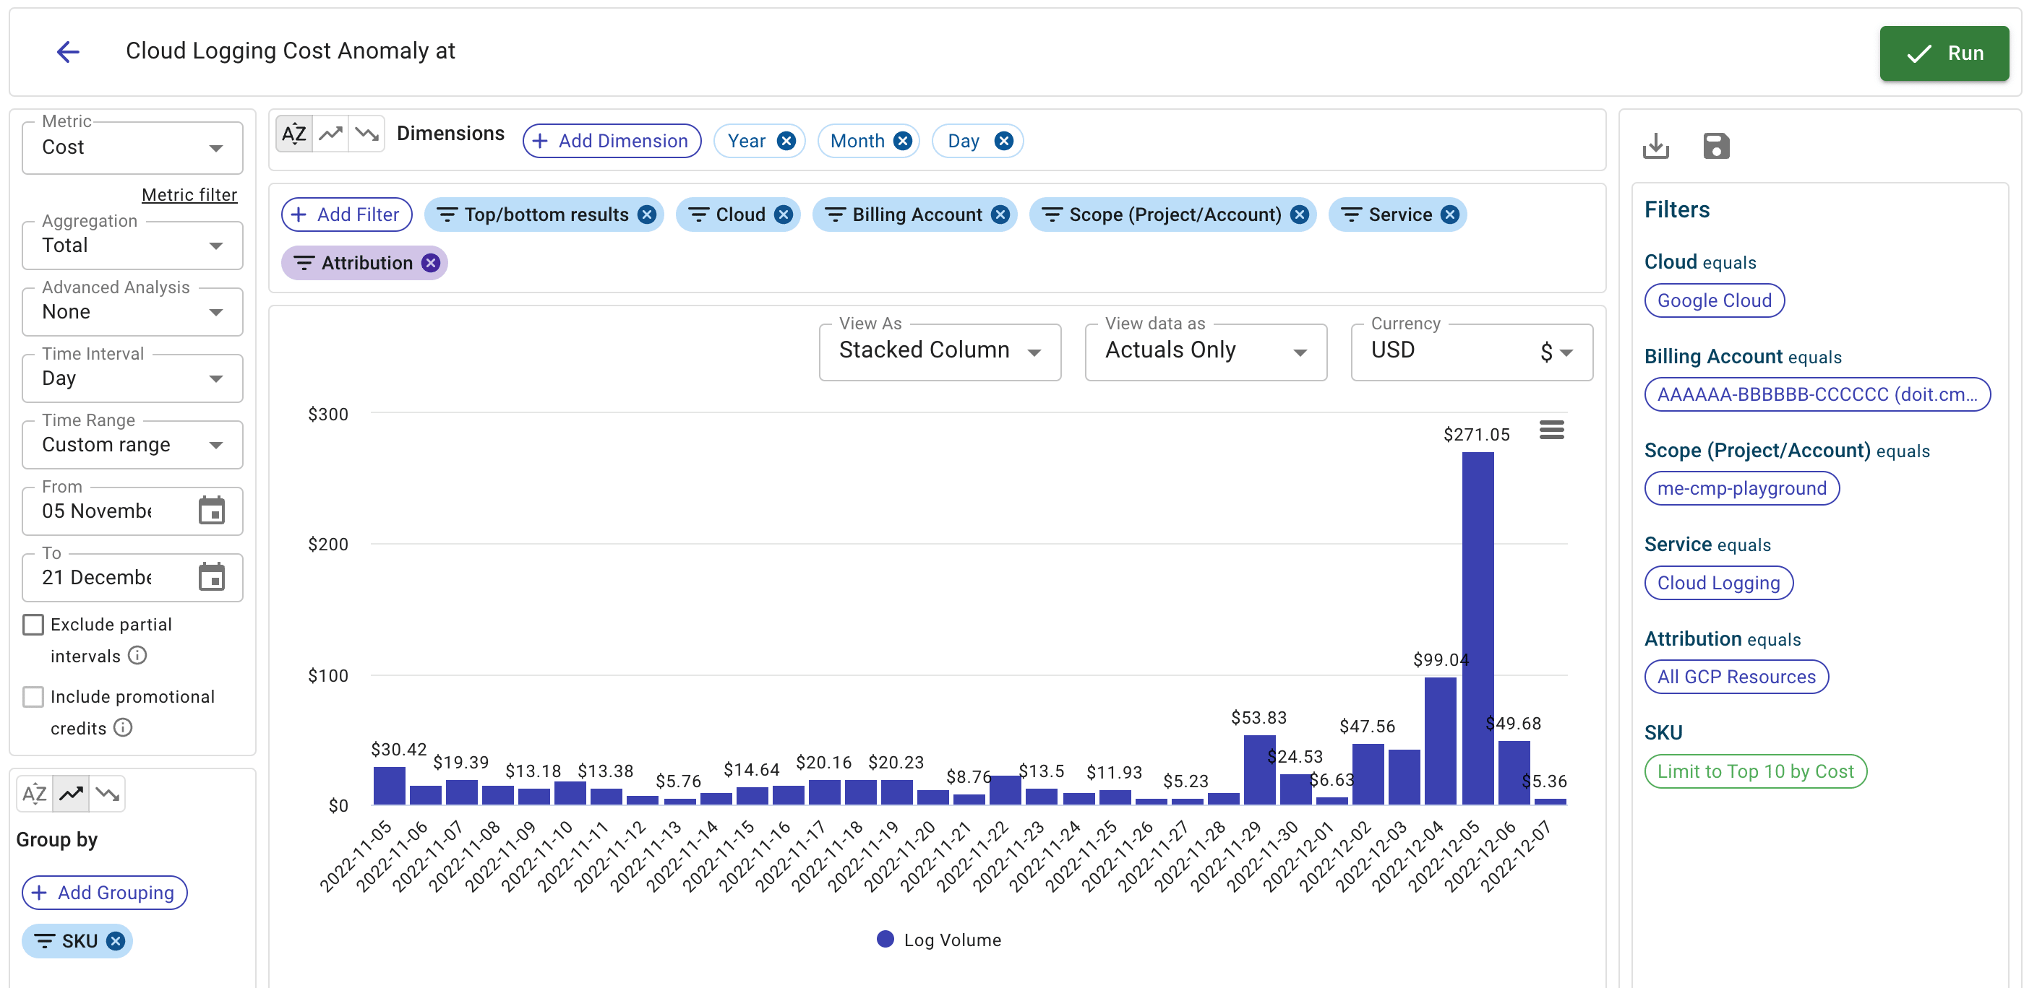Viewport: 2037px width, 988px height.
Task: Select A-Z sort in Group by
Action: pyautogui.click(x=35, y=794)
